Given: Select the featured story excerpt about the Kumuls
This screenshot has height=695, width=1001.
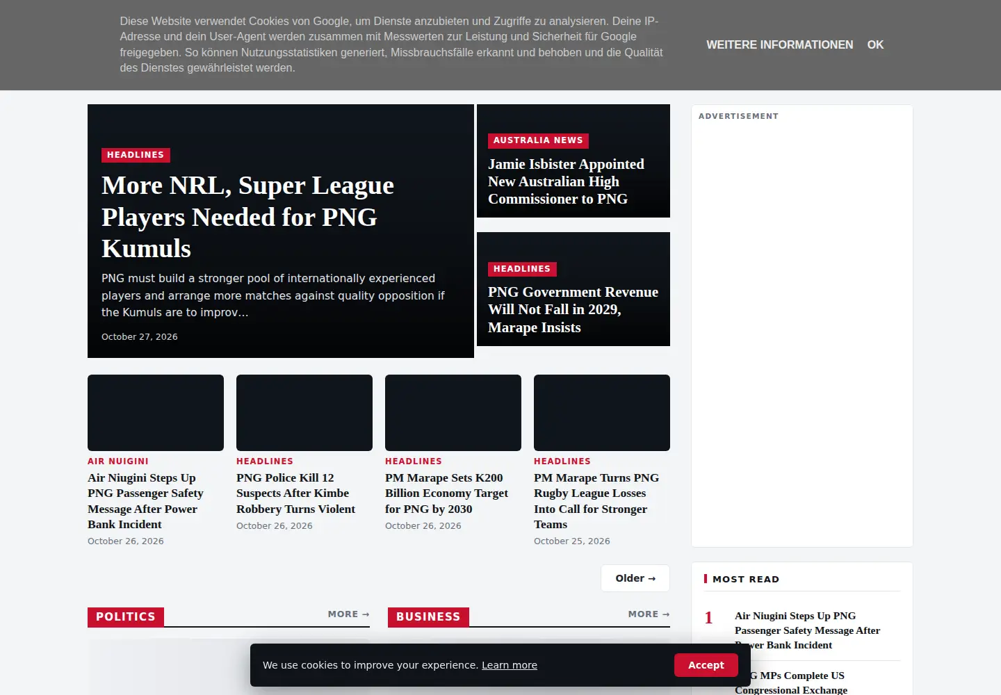Looking at the screenshot, I should tap(273, 295).
